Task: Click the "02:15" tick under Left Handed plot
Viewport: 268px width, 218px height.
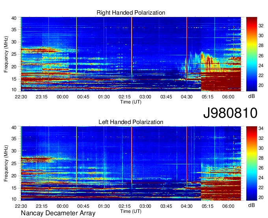Action: click(125, 206)
